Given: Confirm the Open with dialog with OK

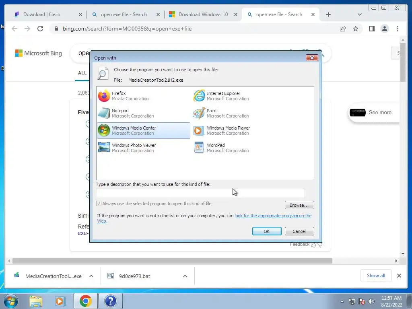Looking at the screenshot, I should (x=267, y=231).
